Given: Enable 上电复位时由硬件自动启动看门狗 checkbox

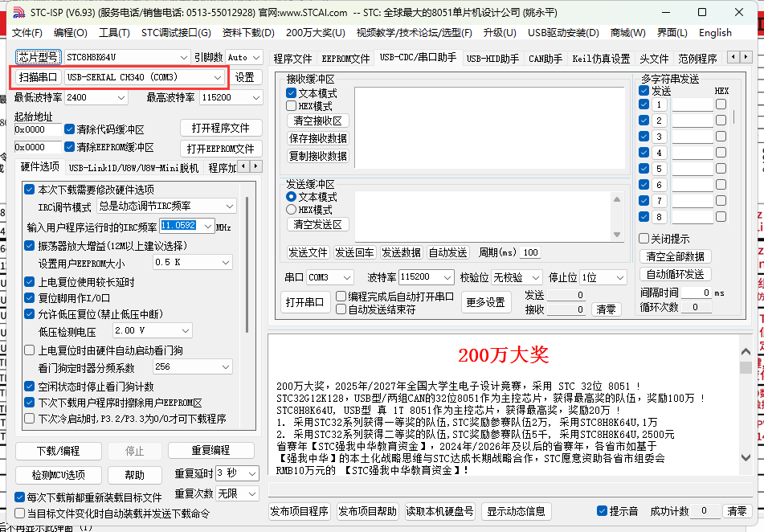Looking at the screenshot, I should coord(29,350).
